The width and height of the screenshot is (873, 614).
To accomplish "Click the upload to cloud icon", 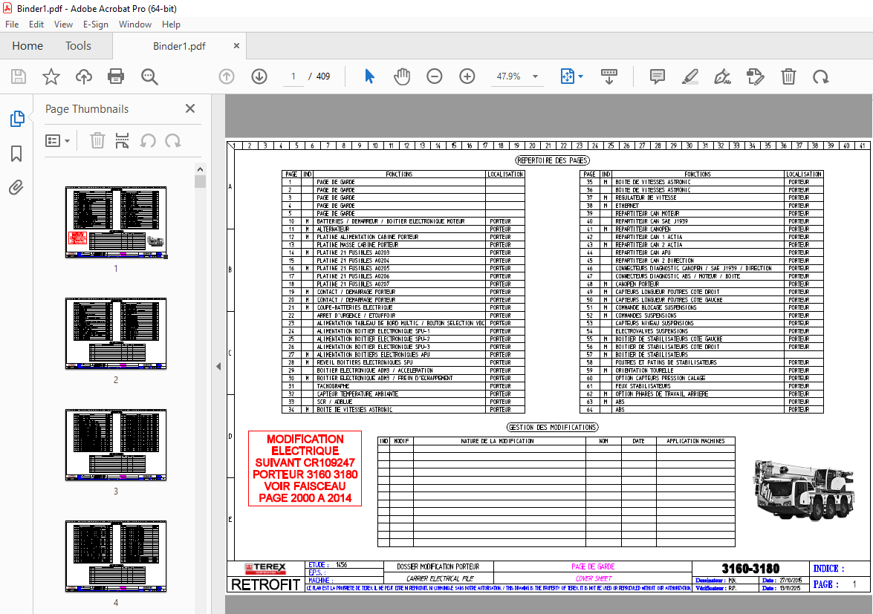I will [84, 76].
